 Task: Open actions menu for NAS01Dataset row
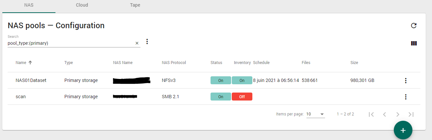(405, 81)
